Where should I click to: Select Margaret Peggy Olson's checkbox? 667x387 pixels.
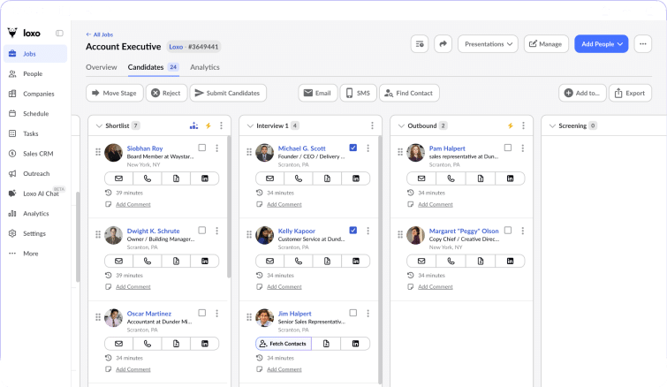coord(508,230)
